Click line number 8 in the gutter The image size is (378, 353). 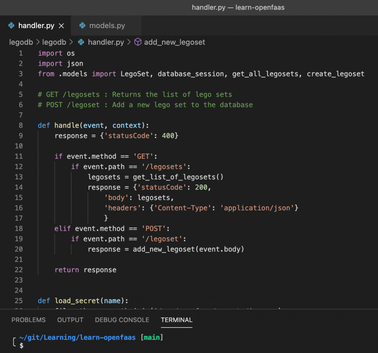[21, 126]
